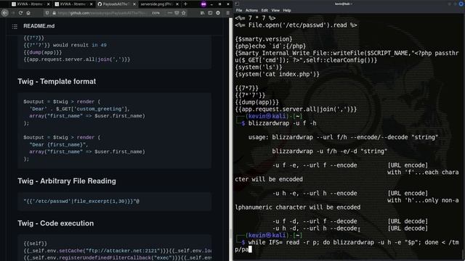The height and width of the screenshot is (261, 465).
Task: Click purple private browsing mask icon
Action: (x=203, y=4)
